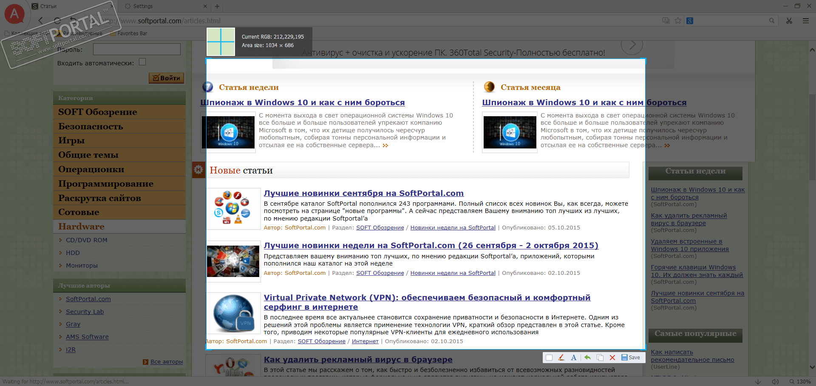The width and height of the screenshot is (816, 386).
Task: Go back to the previous page
Action: coord(41,20)
